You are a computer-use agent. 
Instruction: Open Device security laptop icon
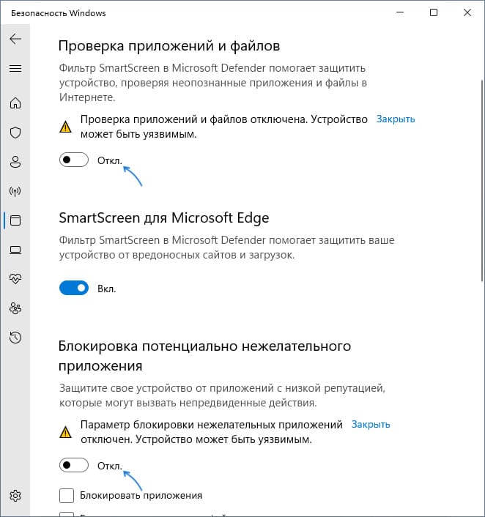coord(15,250)
